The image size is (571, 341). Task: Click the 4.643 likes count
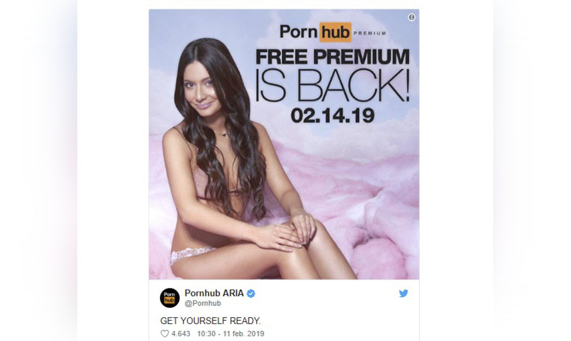pyautogui.click(x=181, y=334)
